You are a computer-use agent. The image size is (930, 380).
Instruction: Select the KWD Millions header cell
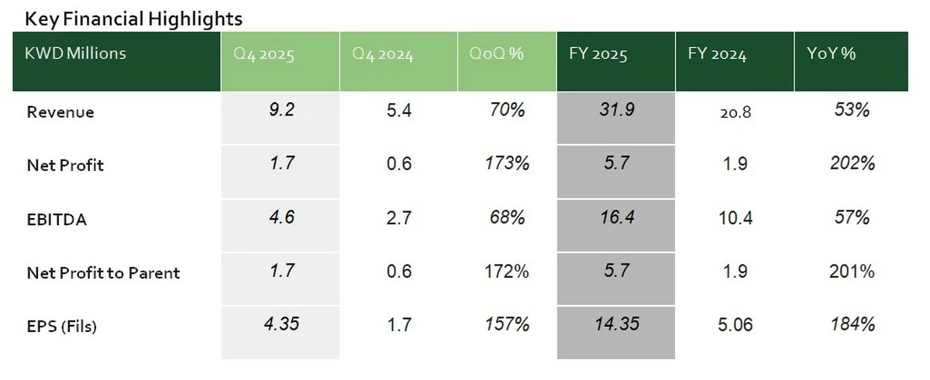[x=76, y=54]
